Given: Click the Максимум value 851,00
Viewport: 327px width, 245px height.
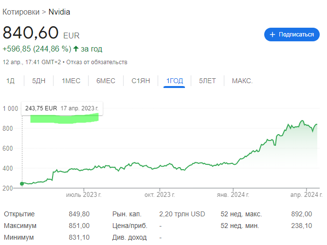Looking at the screenshot, I should click(x=79, y=226).
